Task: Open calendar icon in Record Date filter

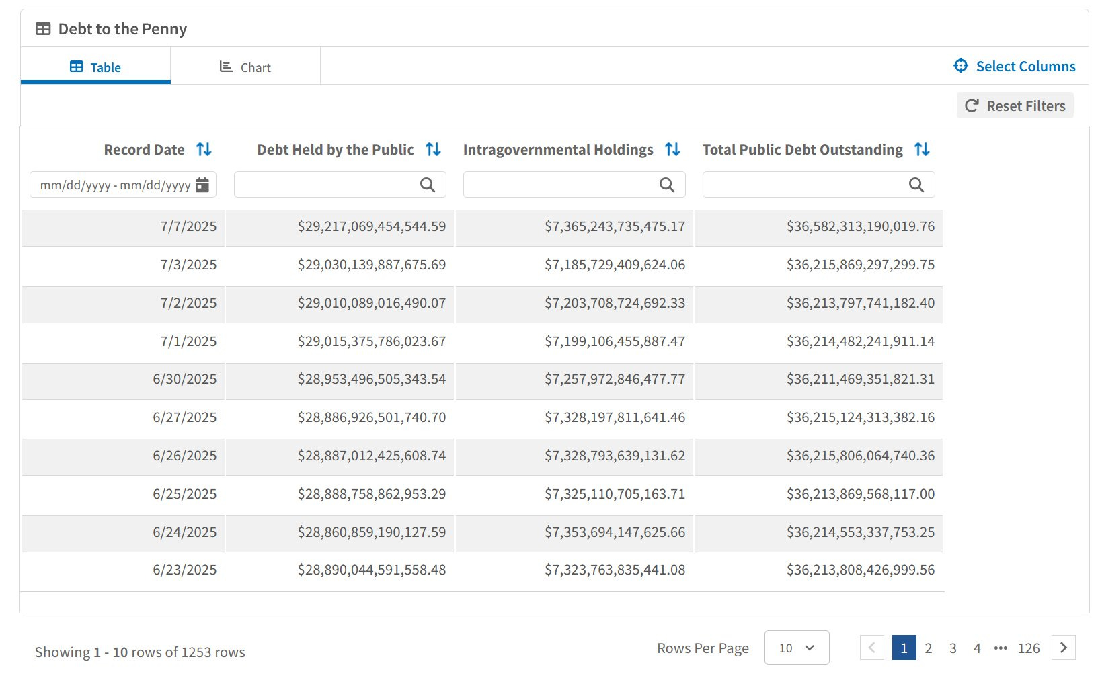Action: click(202, 185)
